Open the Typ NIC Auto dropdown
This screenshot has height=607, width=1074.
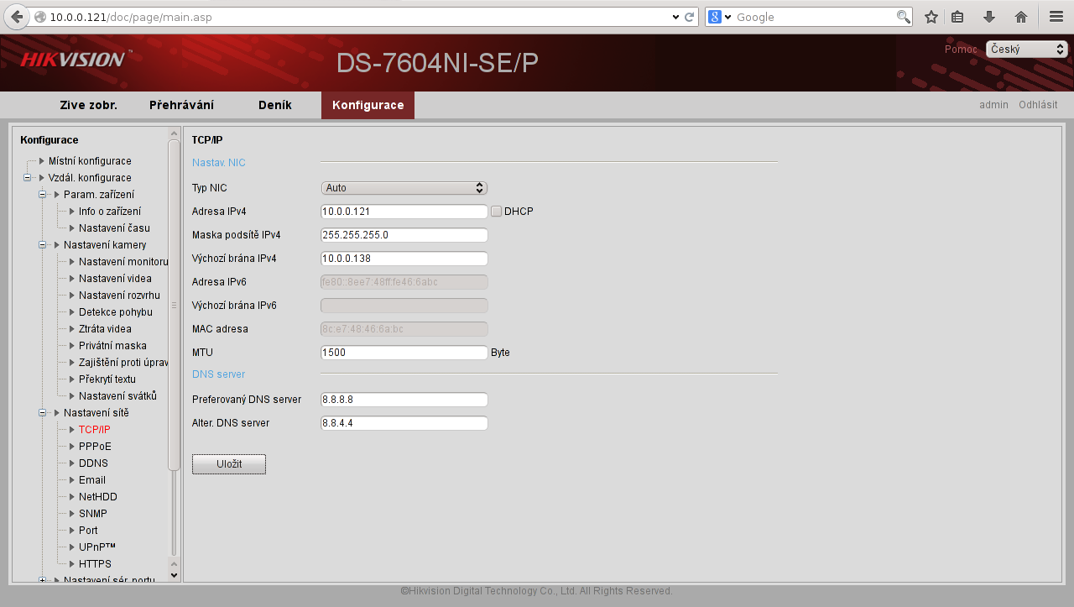404,188
